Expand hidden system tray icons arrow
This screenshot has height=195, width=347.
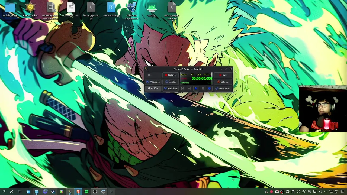[325, 192]
